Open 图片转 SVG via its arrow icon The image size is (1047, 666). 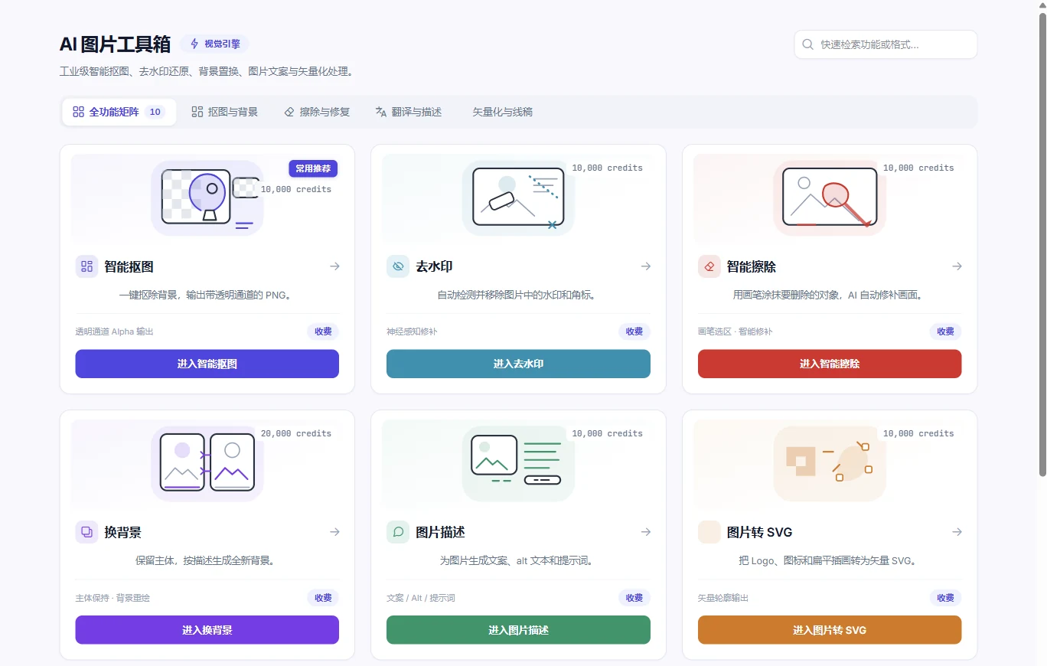(957, 532)
